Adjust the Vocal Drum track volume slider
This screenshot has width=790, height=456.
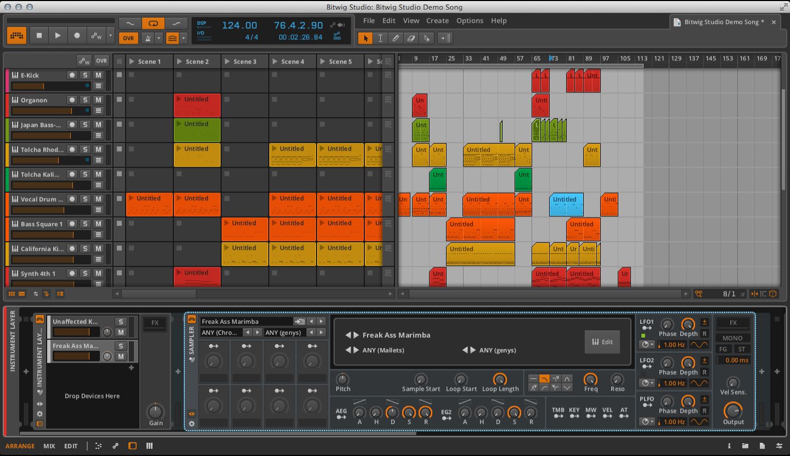[x=51, y=210]
